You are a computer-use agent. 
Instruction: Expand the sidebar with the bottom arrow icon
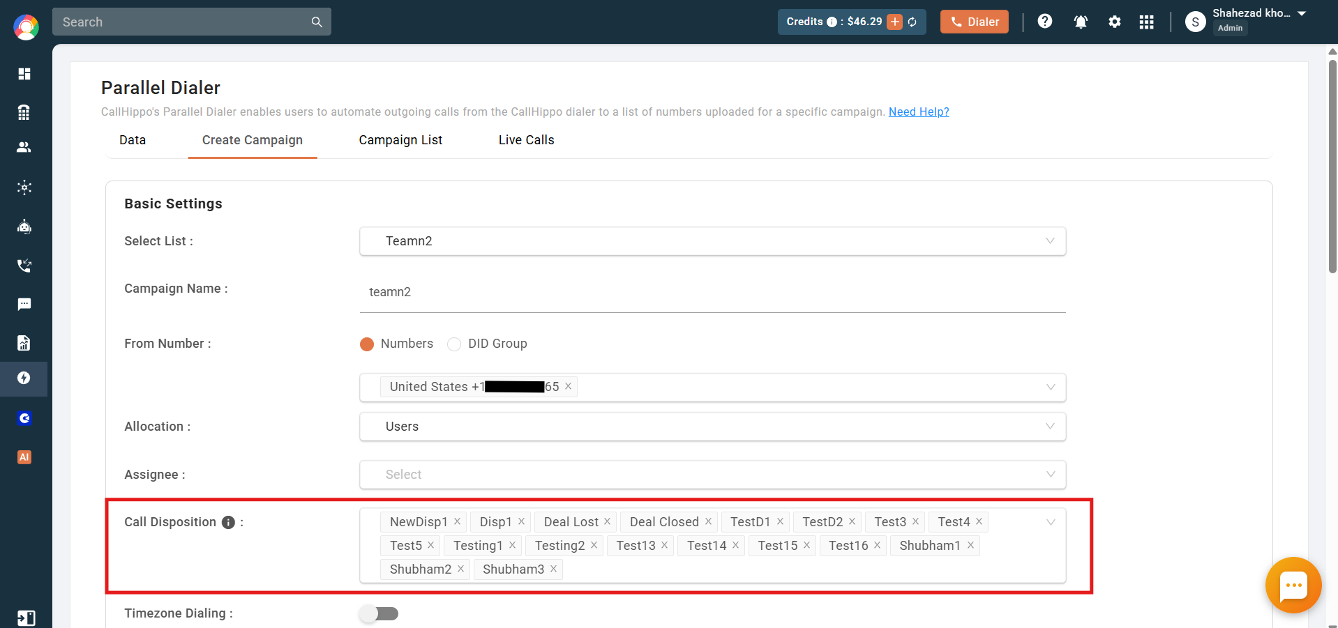(26, 618)
